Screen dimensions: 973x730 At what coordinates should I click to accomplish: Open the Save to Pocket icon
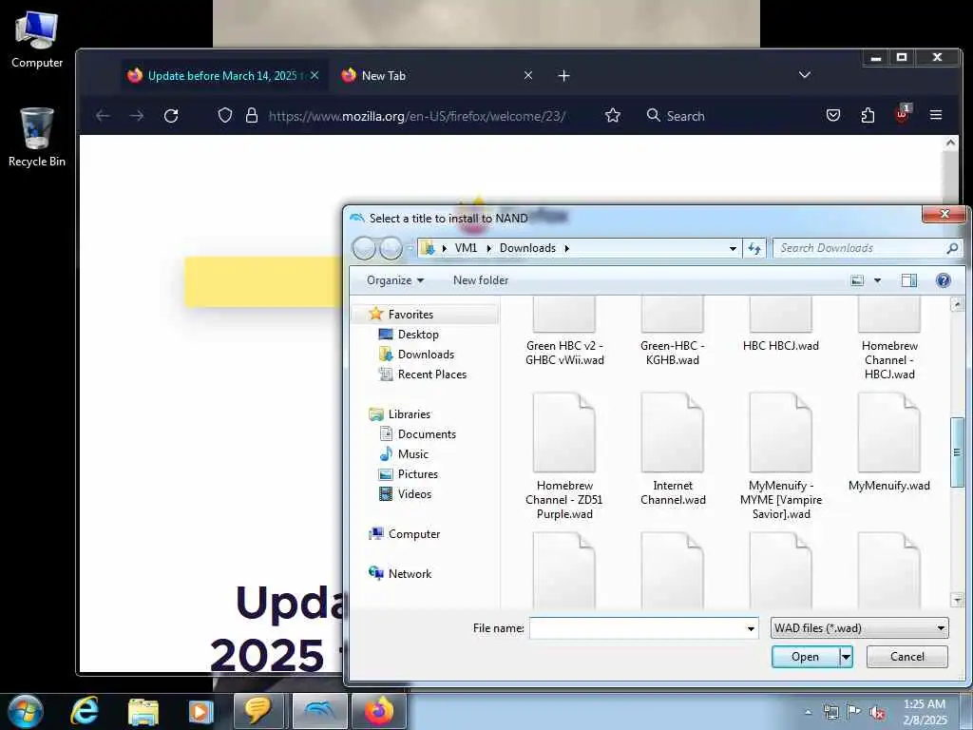pyautogui.click(x=833, y=115)
